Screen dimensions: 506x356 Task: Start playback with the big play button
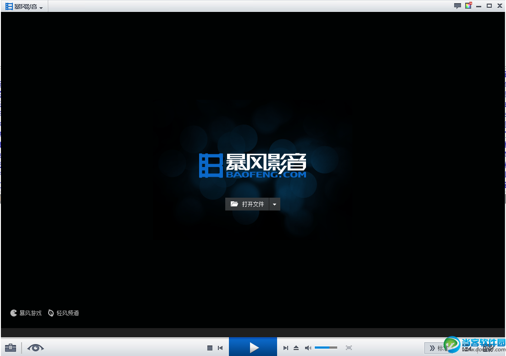coord(253,347)
